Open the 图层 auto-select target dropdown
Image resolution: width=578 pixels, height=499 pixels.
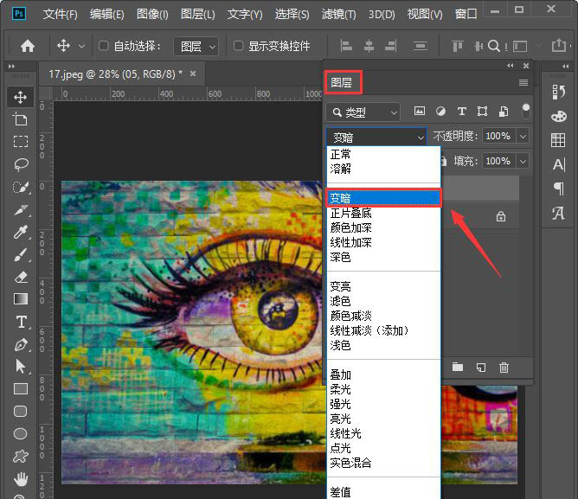point(196,47)
